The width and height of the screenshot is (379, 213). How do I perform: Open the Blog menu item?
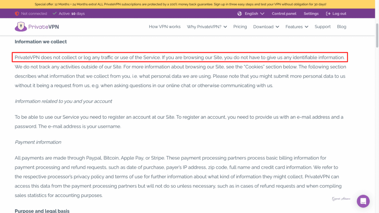(x=342, y=27)
